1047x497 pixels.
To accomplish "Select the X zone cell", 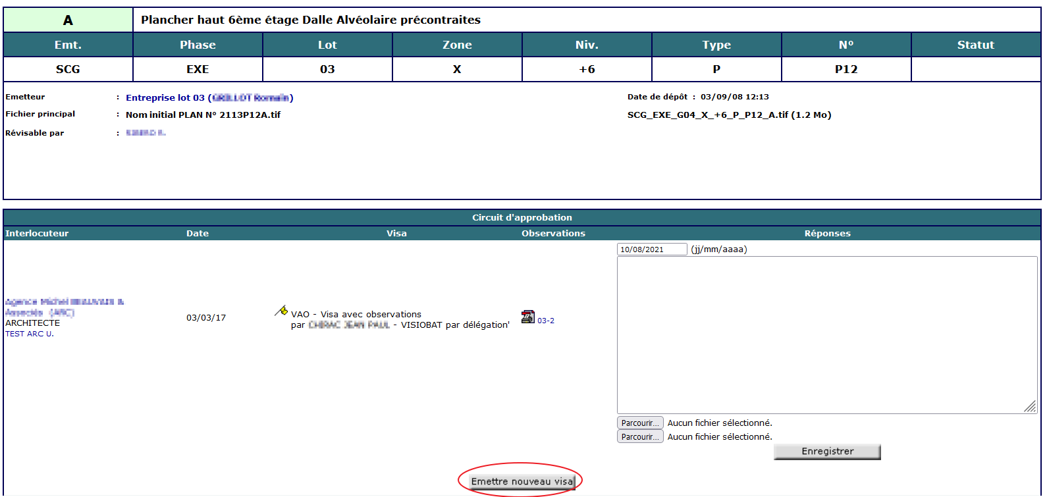I will 457,69.
